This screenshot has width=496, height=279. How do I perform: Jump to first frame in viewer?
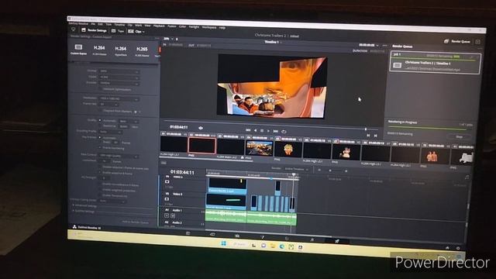click(x=248, y=130)
